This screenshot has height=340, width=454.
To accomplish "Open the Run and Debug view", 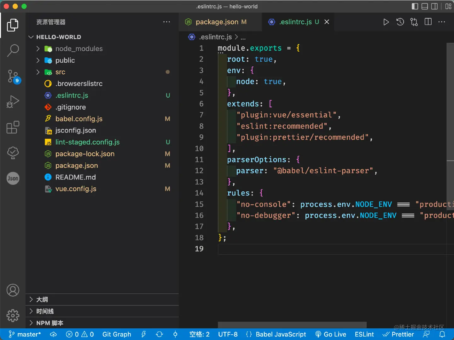I will click(x=13, y=102).
